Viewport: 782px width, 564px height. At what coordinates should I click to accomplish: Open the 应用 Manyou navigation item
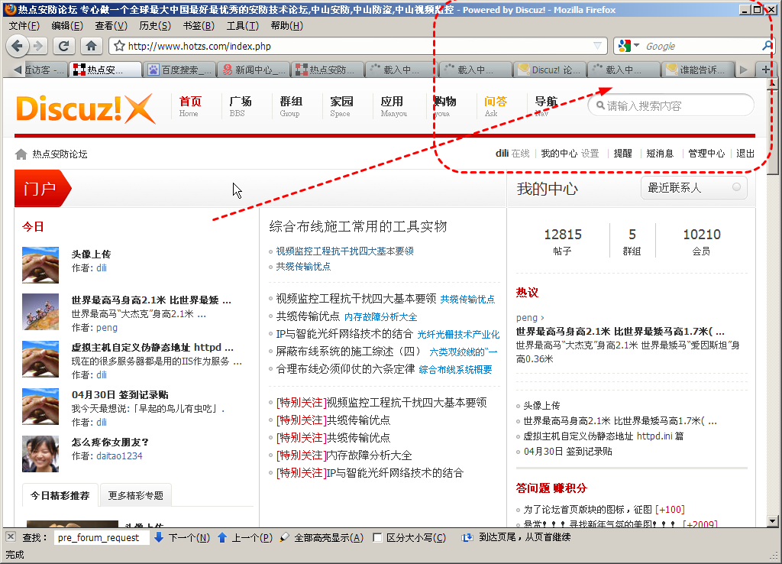click(393, 105)
